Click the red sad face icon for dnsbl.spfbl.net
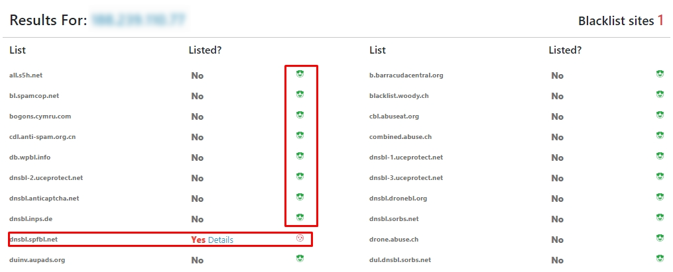The width and height of the screenshot is (673, 272). 300,238
